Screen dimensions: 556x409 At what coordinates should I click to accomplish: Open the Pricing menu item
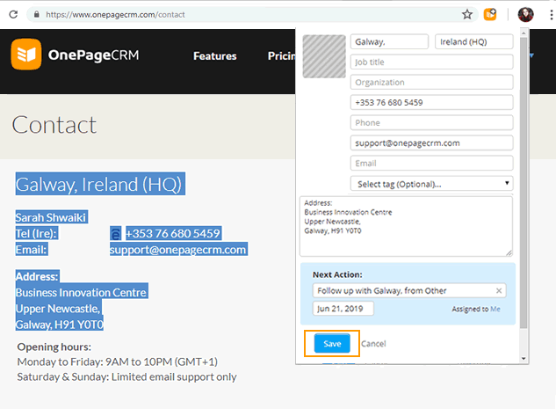pos(281,56)
